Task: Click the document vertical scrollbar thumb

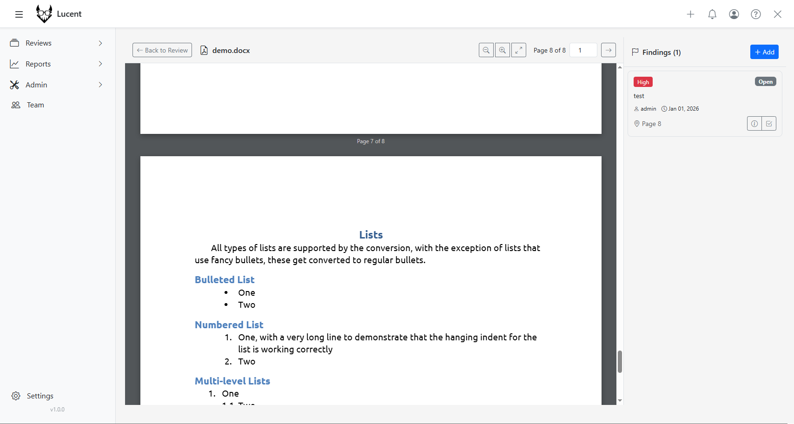Action: tap(620, 362)
